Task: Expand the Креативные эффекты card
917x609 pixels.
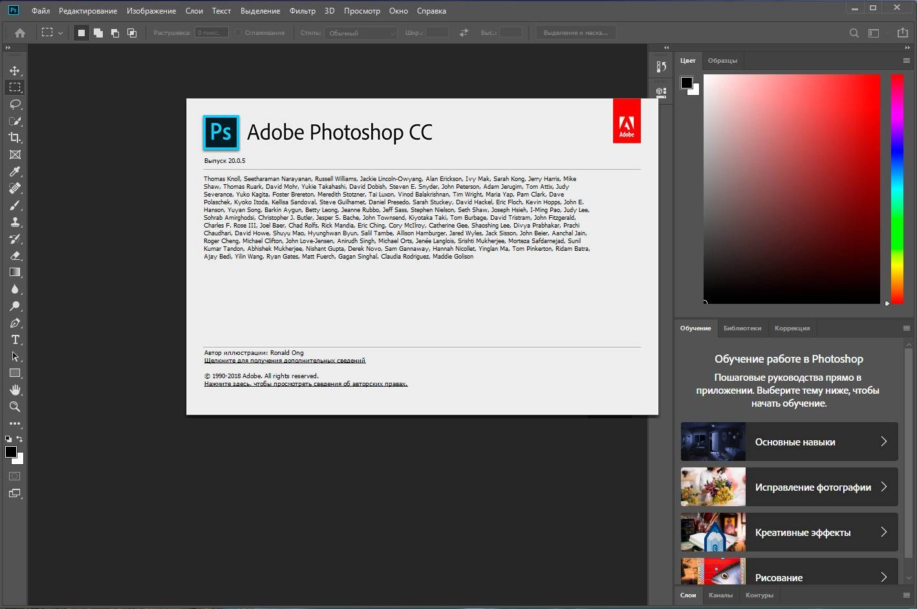Action: (789, 532)
